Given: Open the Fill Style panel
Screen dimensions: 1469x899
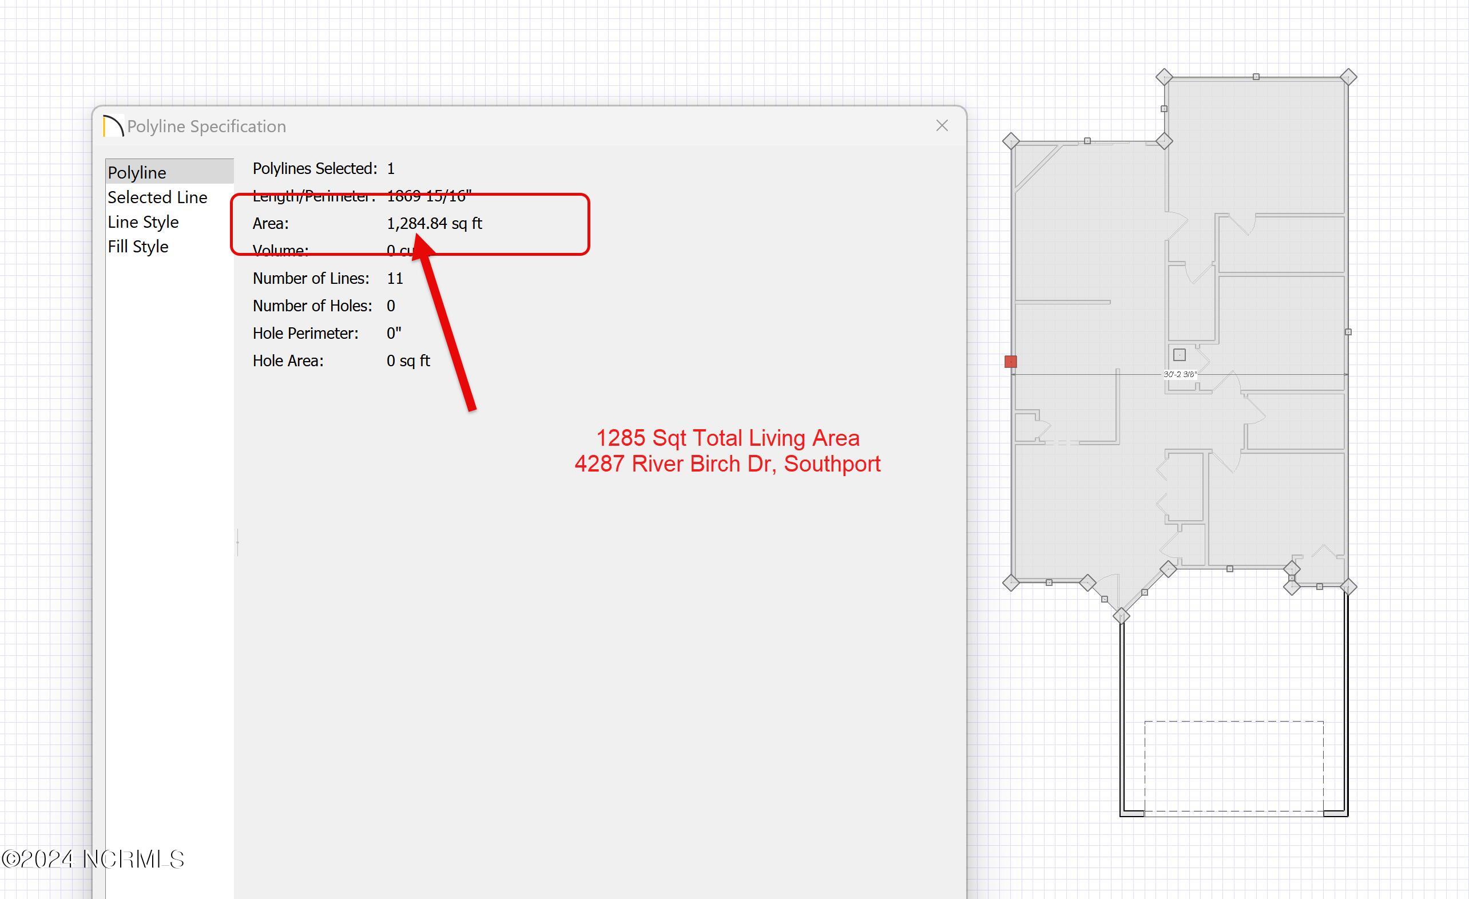Looking at the screenshot, I should (x=138, y=247).
